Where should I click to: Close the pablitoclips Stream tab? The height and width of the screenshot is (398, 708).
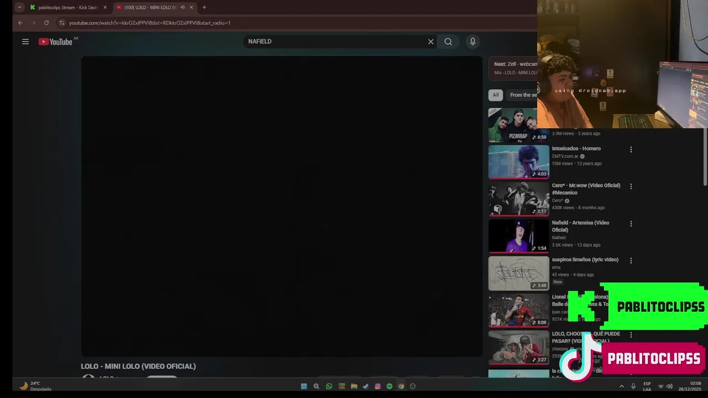(105, 7)
